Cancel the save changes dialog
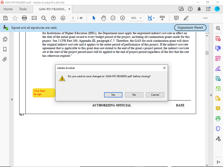 (x=155, y=95)
